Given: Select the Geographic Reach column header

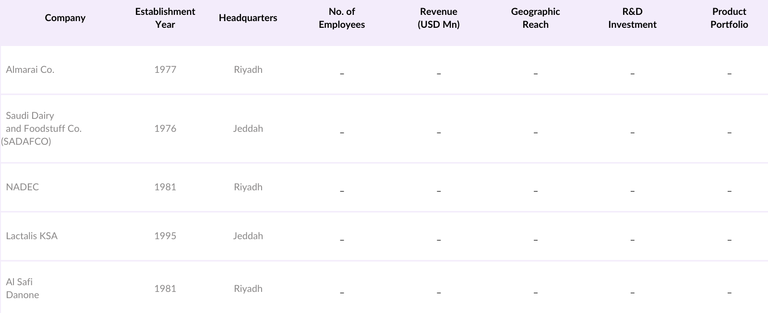Looking at the screenshot, I should pos(535,18).
